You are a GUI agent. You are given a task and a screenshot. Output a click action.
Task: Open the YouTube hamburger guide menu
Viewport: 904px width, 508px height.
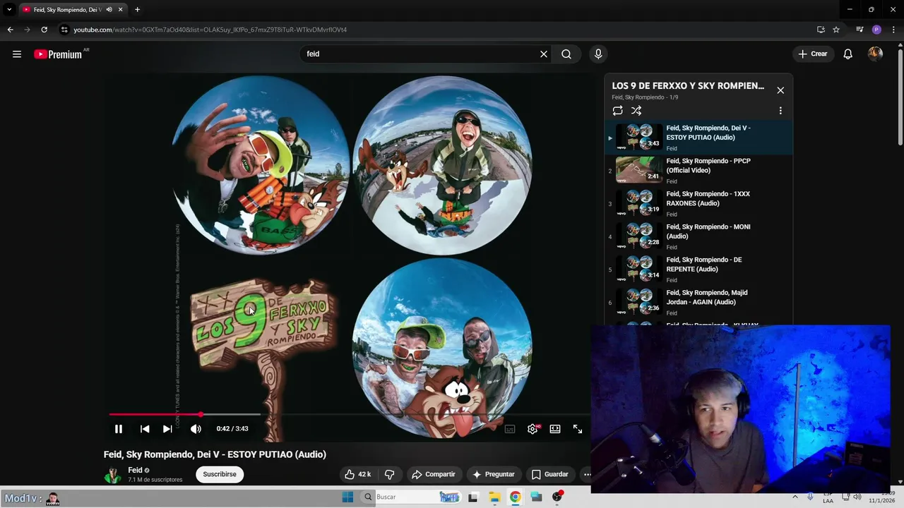(17, 54)
